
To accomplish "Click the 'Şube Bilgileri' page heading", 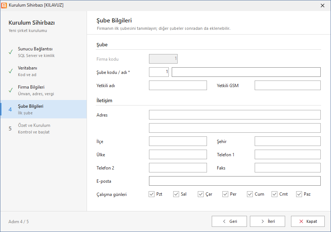I will pos(114,21).
